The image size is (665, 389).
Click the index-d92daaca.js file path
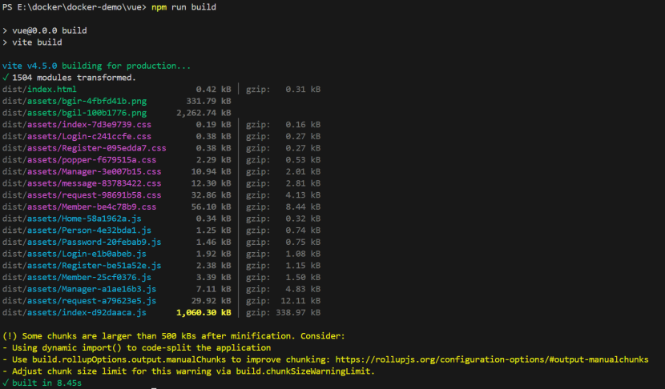coord(75,313)
